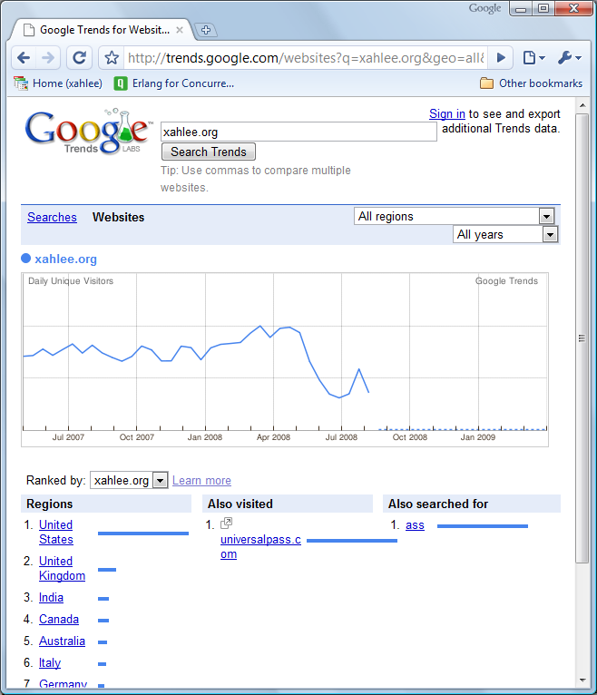
Task: Expand the All regions dropdown
Action: point(454,216)
